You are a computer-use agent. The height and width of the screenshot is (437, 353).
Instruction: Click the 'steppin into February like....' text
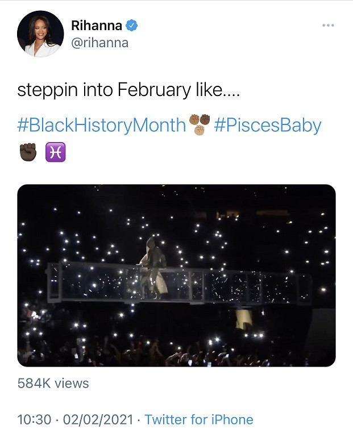128,90
